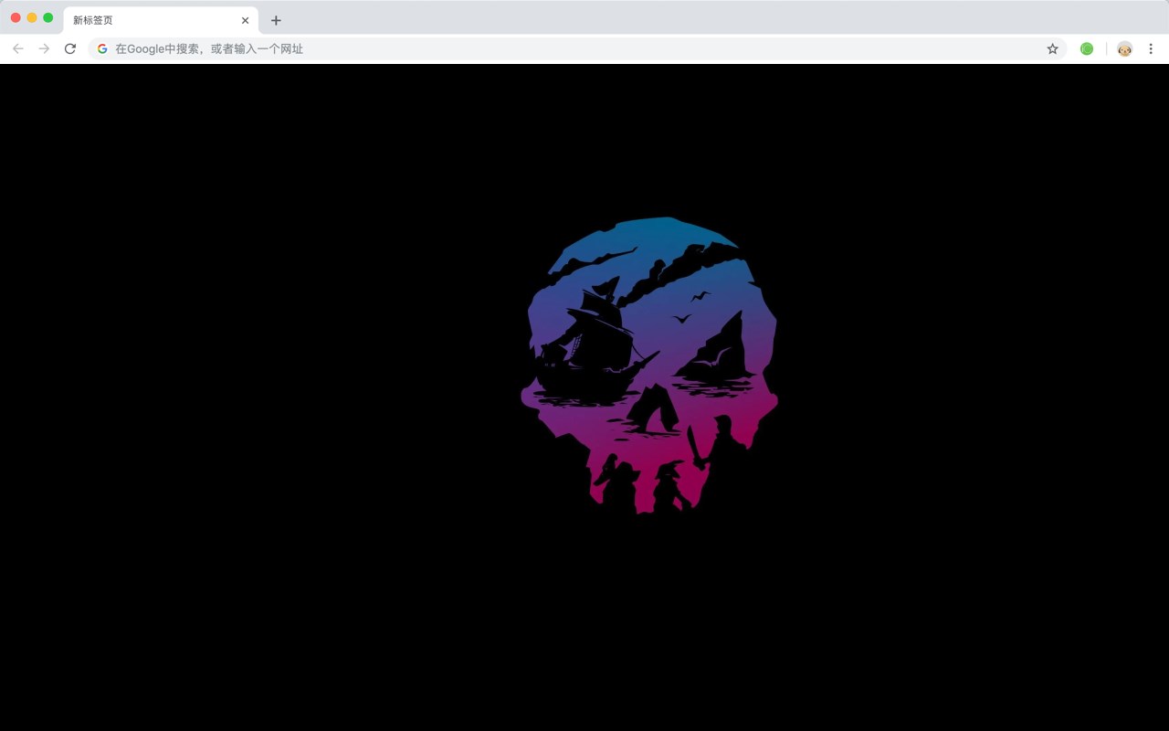Focus the Google search address bar
Image resolution: width=1169 pixels, height=731 pixels.
(577, 48)
